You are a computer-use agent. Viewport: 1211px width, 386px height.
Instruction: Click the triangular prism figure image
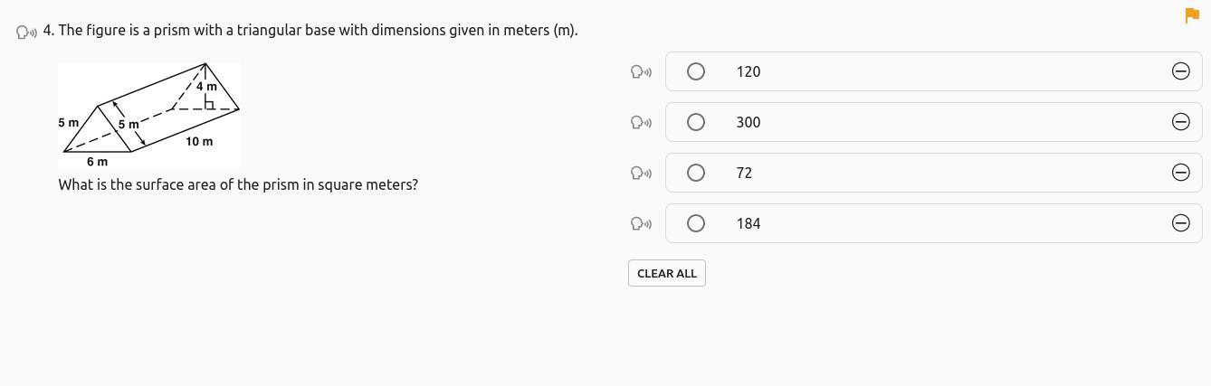(149, 115)
